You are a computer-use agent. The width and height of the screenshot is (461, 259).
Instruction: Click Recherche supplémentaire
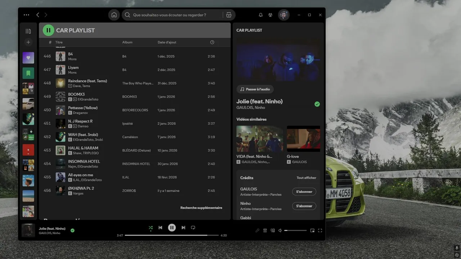(x=201, y=208)
